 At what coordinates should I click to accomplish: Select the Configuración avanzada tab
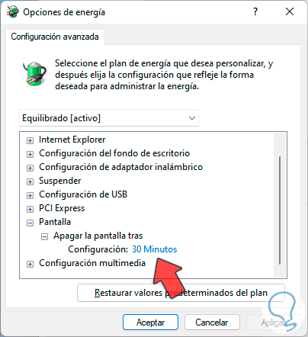[55, 37]
